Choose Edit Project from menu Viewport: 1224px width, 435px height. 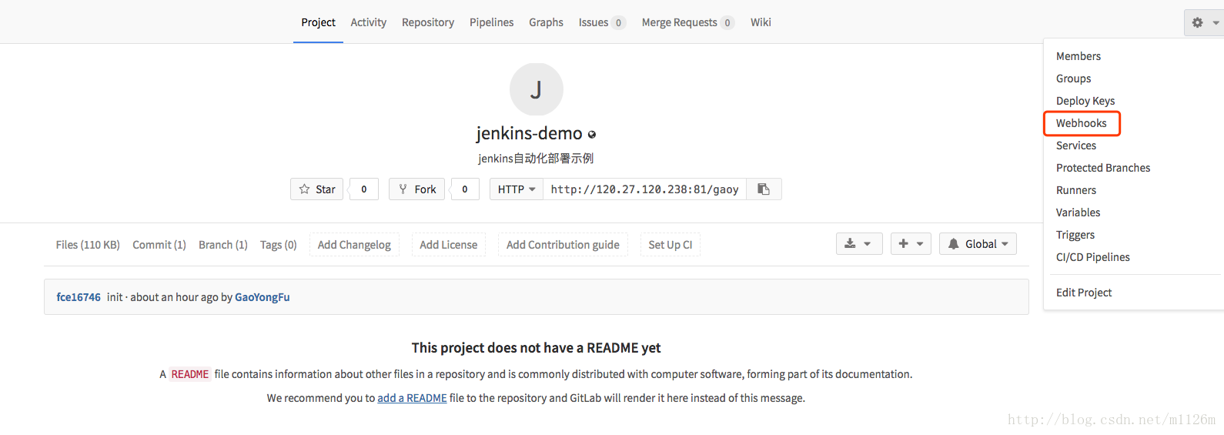coord(1083,293)
